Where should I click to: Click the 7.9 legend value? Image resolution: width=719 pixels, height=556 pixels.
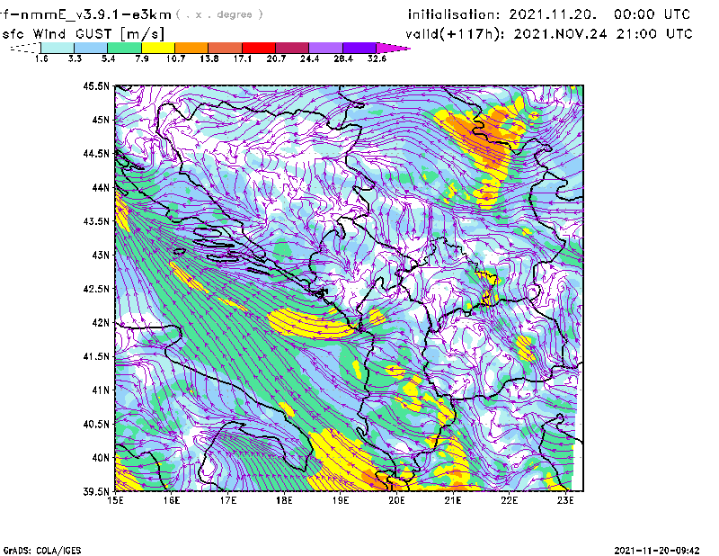pos(142,58)
